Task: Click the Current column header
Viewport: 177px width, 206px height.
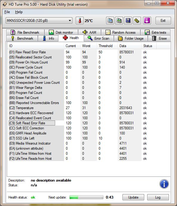Action: click(72, 46)
